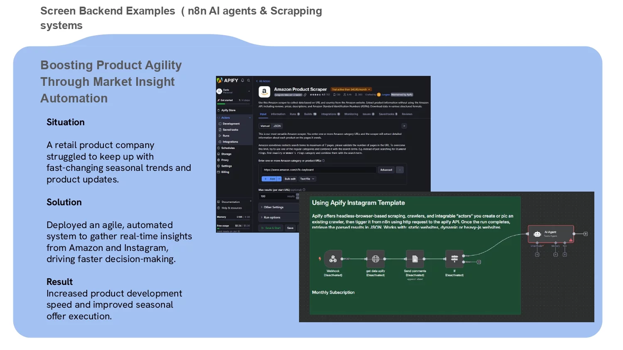Select the Webhook node in n8n
The image size is (623, 350).
click(x=333, y=259)
